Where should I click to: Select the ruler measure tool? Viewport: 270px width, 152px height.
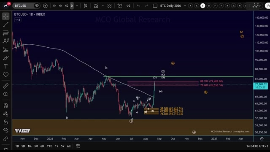pos(5,86)
